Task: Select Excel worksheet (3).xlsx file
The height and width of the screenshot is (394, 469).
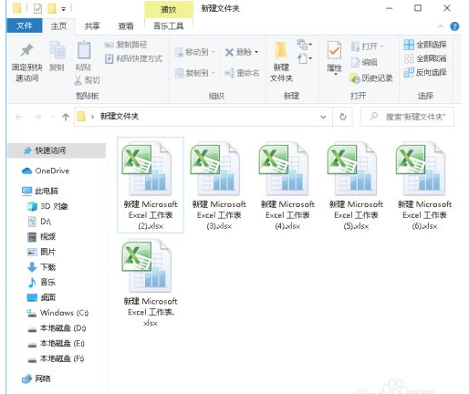Action: coord(219,185)
